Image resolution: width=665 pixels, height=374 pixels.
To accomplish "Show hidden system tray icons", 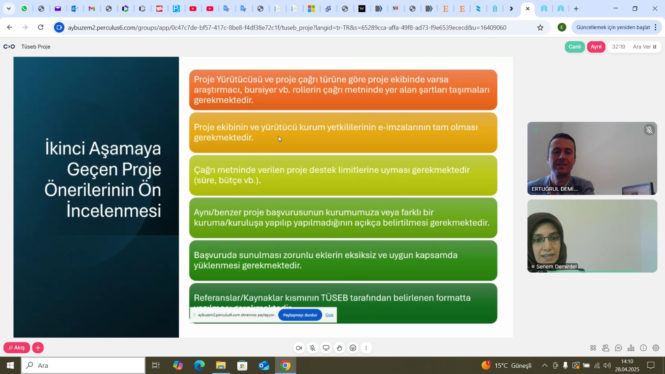I will 544,366.
